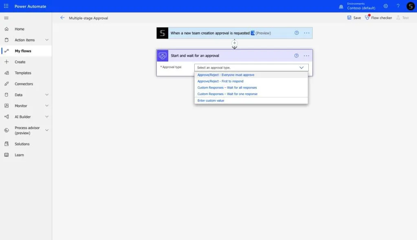417x240 pixels.
Task: Collapse the Approval type dropdown arrow
Action: 301,68
